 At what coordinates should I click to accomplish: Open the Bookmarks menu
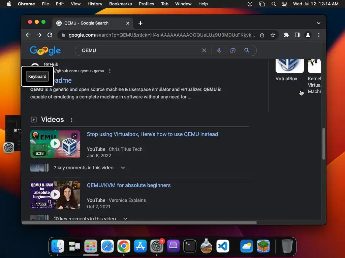[120, 4]
